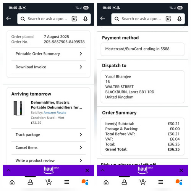Close the Haul beta banner on left screen
This screenshot has width=191, height=191.
[87, 170]
